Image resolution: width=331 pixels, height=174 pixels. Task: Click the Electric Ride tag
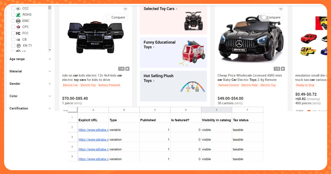pyautogui.click(x=249, y=85)
